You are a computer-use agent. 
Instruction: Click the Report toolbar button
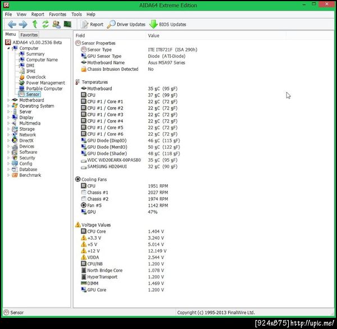(92, 25)
